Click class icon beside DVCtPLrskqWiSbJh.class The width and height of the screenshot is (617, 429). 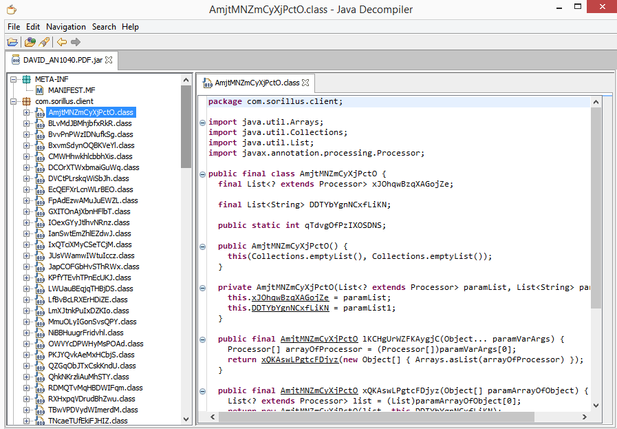40,178
